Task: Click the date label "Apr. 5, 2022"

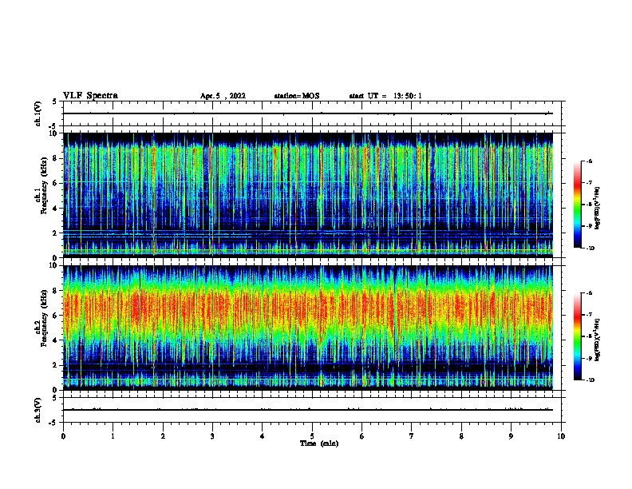Action: click(223, 96)
